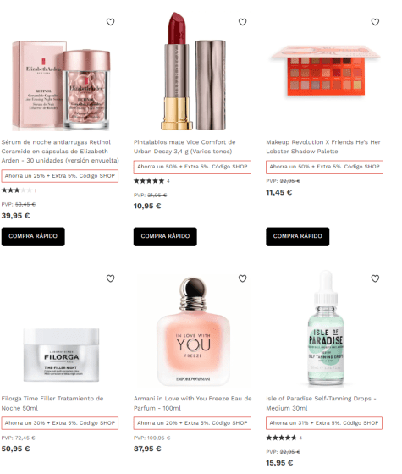Save Makeup Revolution Lobster palette to wishlist

pos(375,22)
